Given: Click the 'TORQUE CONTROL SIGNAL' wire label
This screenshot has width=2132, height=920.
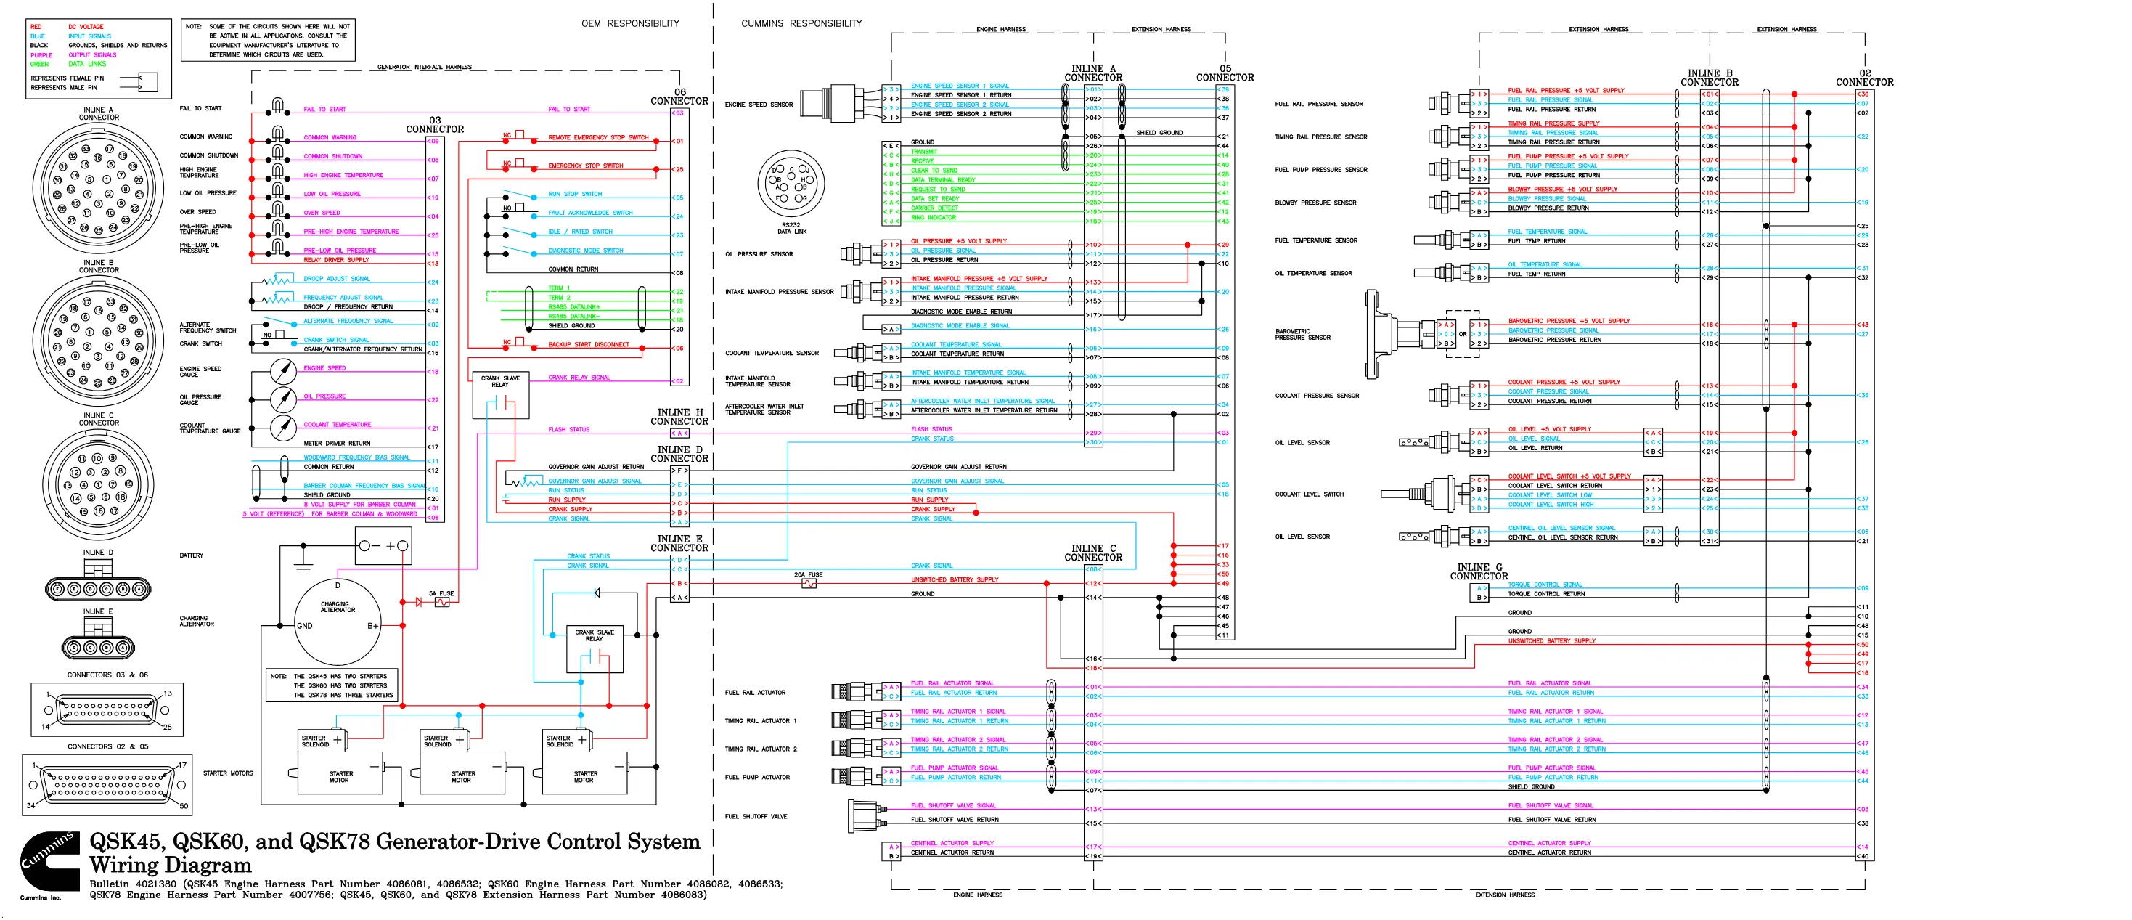Looking at the screenshot, I should 1545,585.
